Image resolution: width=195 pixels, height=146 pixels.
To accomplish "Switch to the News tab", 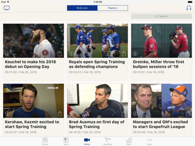I will click(66, 141).
